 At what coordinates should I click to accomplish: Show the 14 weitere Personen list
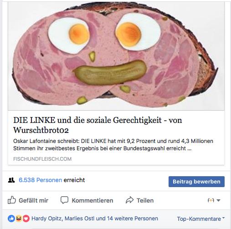pyautogui.click(x=133, y=219)
